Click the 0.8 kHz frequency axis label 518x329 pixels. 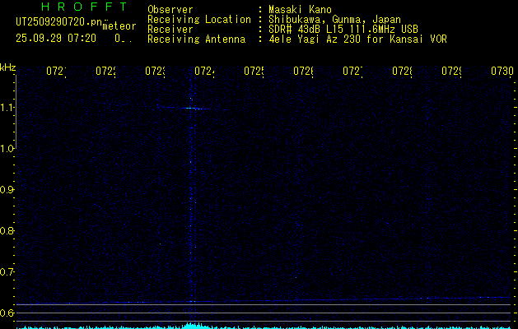click(8, 231)
